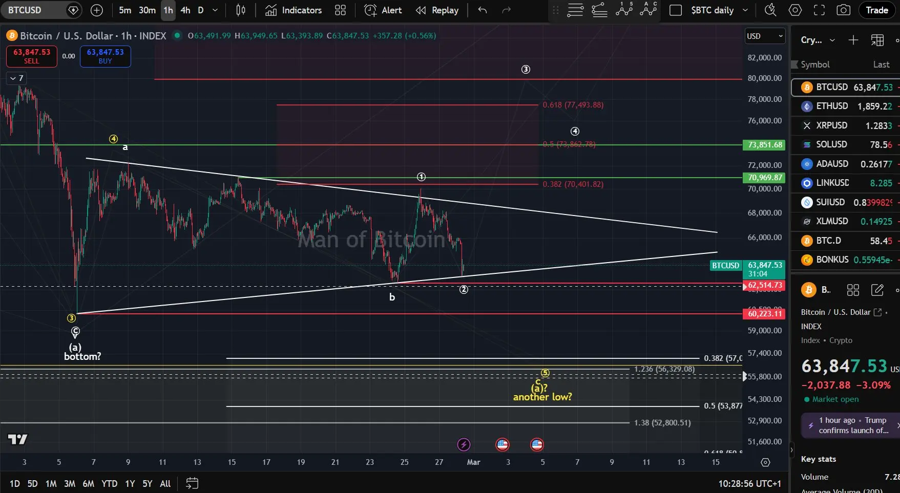The height and width of the screenshot is (493, 900).
Task: Expand the timeframe interval dropdown chevron
Action: 215,10
